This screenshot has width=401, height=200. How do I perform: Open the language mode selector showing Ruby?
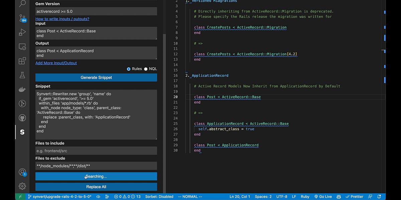[305, 196]
